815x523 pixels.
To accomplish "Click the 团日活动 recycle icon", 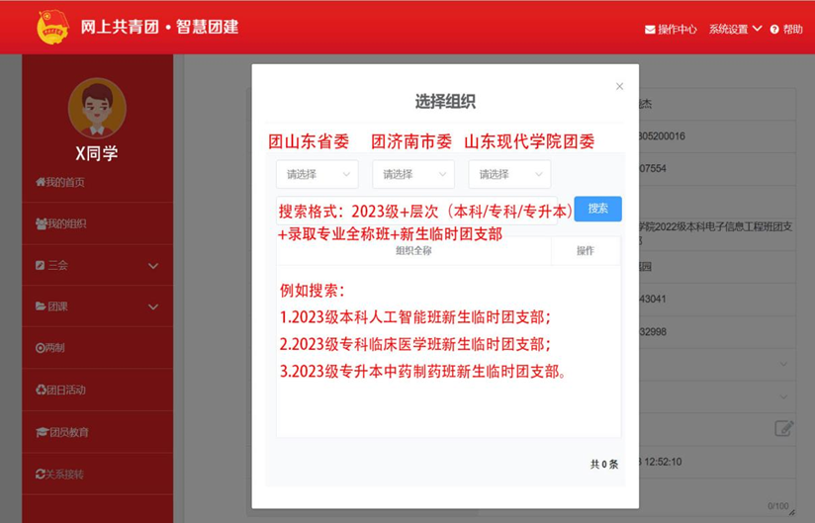I will [x=42, y=390].
